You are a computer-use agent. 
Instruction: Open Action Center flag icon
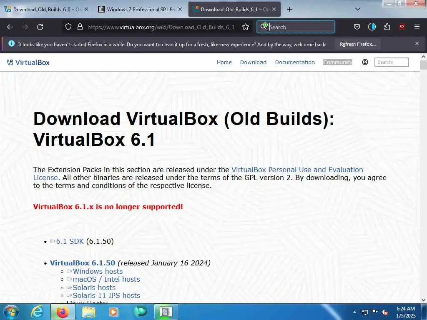[x=375, y=312]
